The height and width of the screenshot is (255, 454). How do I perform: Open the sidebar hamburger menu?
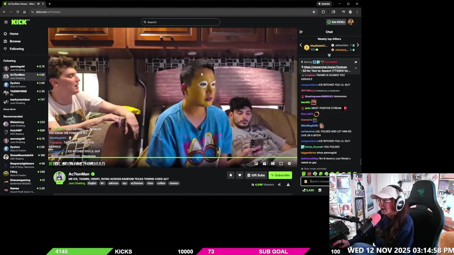point(6,22)
